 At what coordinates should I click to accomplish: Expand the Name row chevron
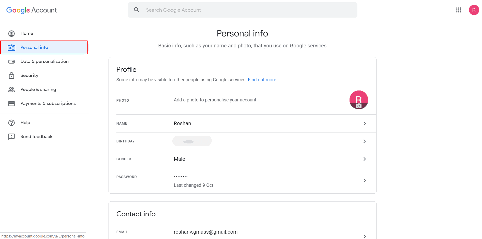point(365,123)
